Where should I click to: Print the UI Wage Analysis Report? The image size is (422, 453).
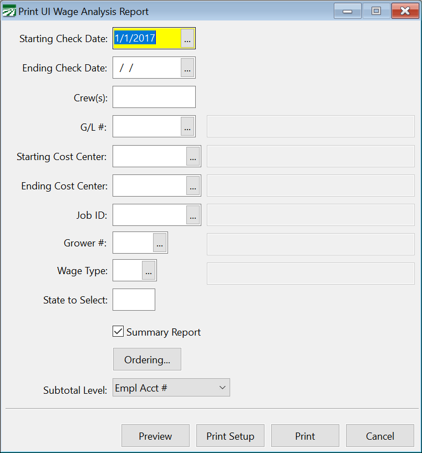[305, 435]
